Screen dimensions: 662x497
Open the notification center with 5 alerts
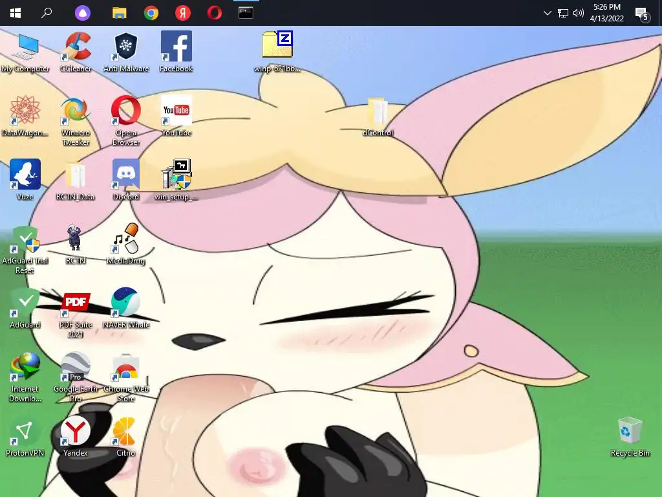tap(642, 14)
